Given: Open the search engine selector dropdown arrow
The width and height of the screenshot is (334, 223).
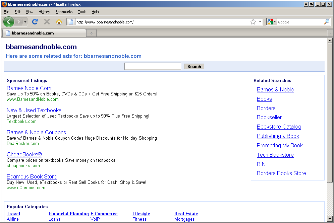Looking at the screenshot, I should [x=275, y=22].
